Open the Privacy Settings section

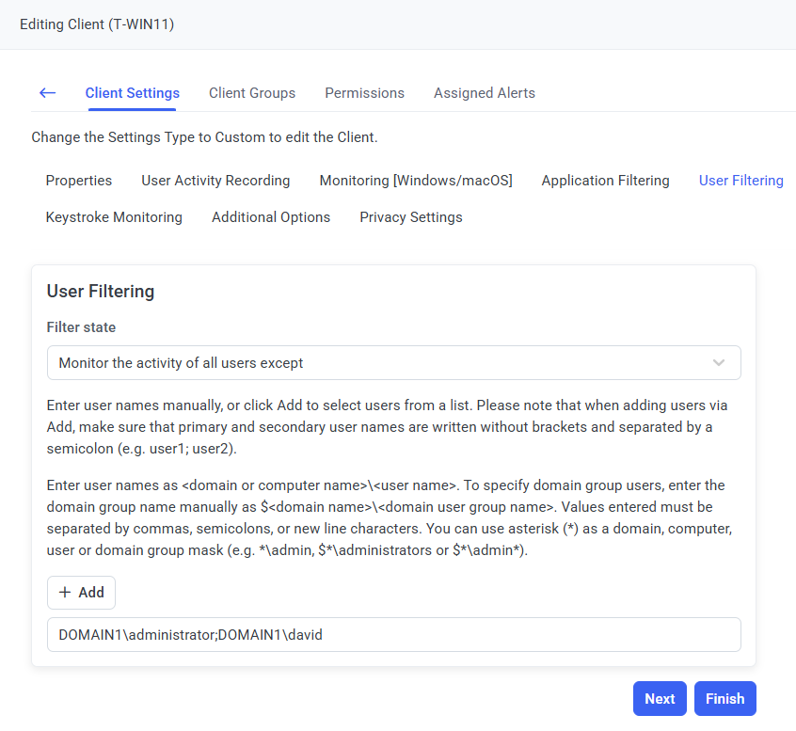point(411,217)
